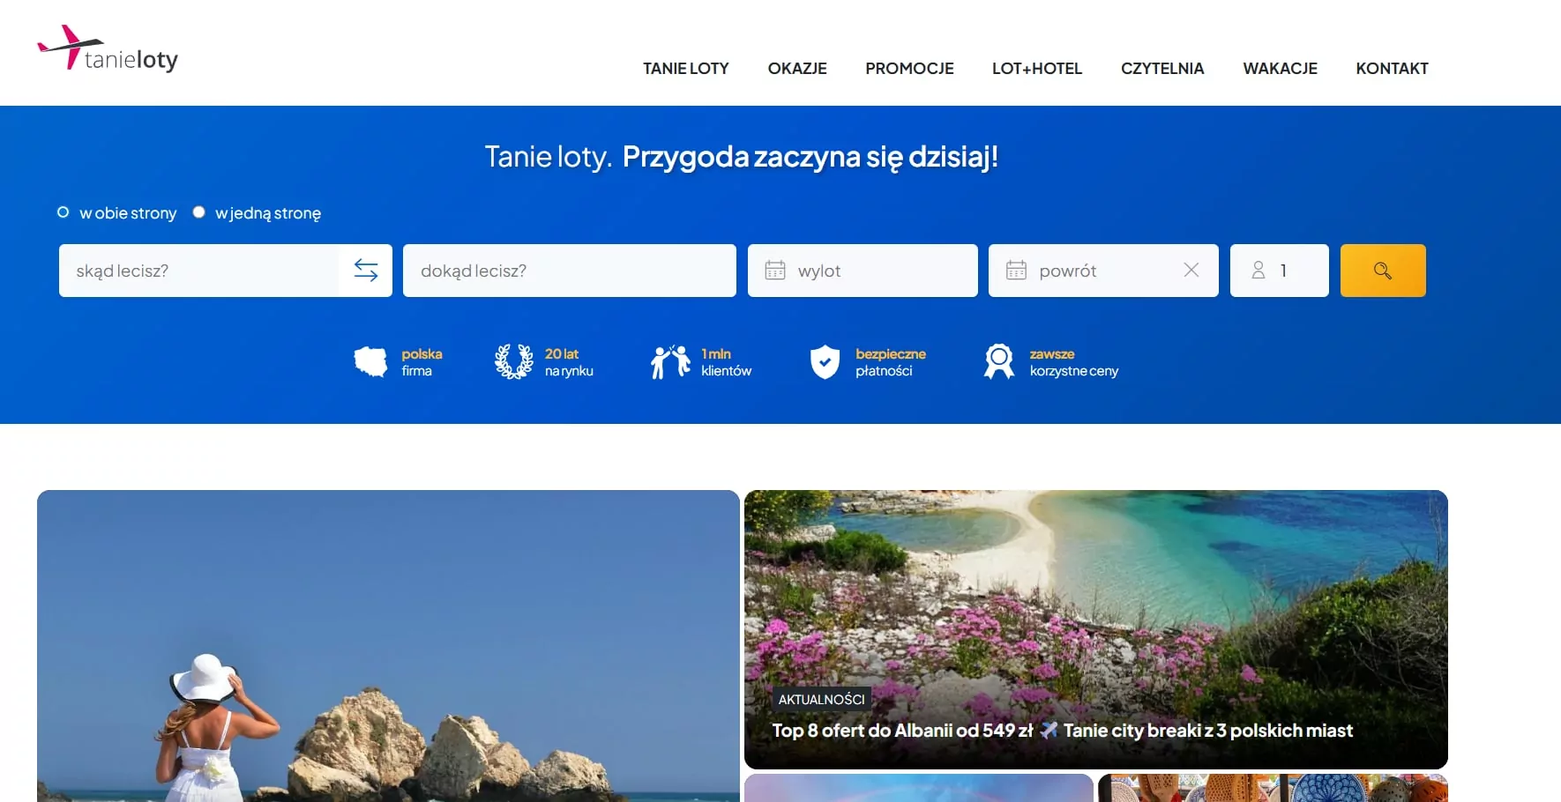Screen dimensions: 1561x802
Task: Select the 'w obie strony' radio button
Action: click(x=63, y=212)
